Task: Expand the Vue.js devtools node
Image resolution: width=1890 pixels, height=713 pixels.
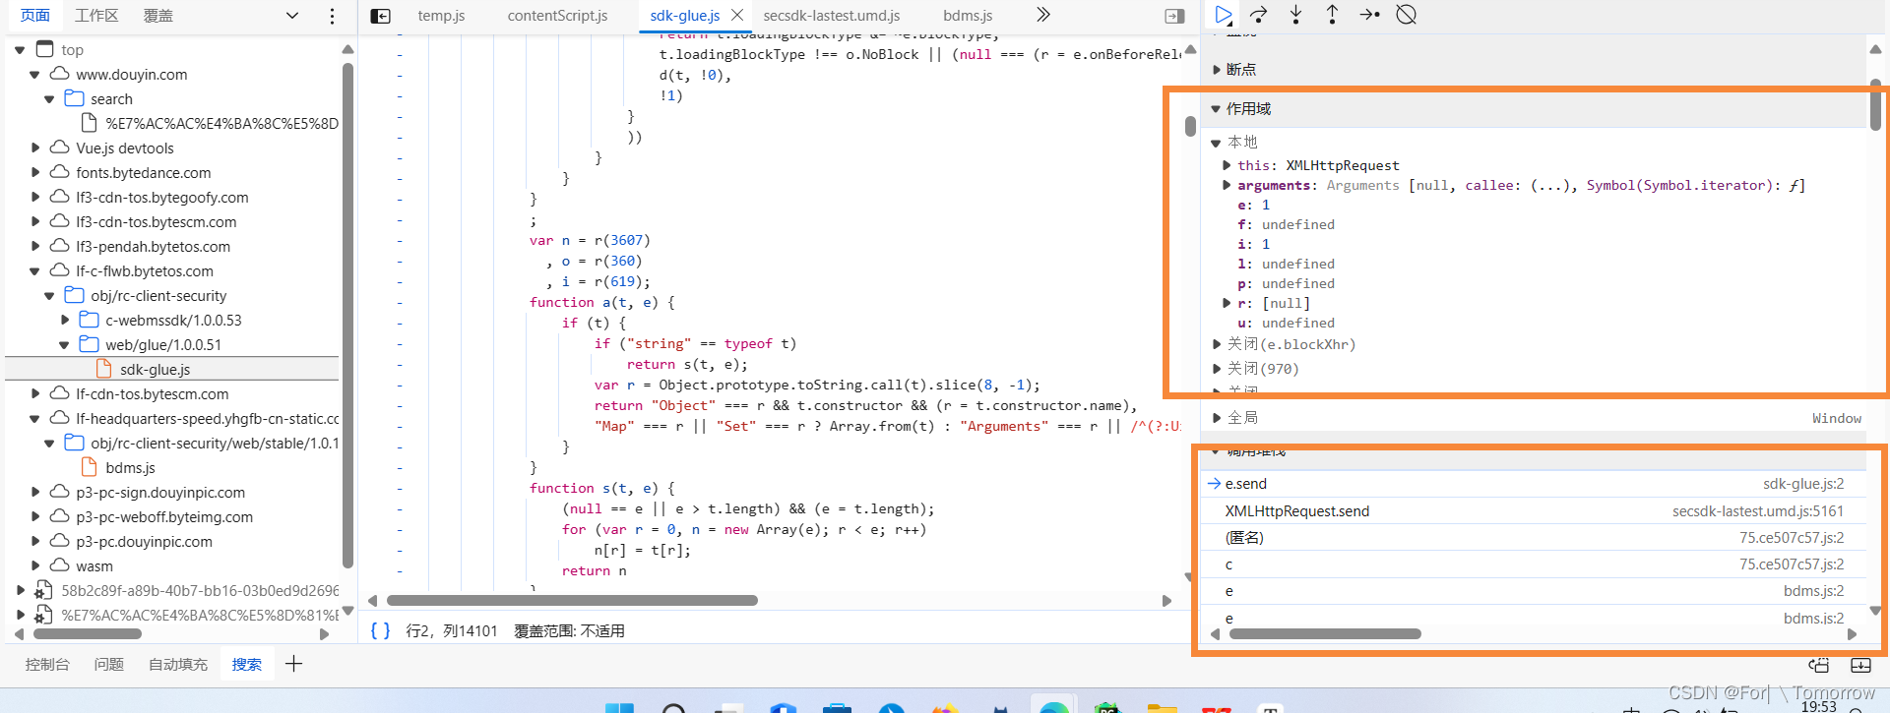Action: point(34,149)
